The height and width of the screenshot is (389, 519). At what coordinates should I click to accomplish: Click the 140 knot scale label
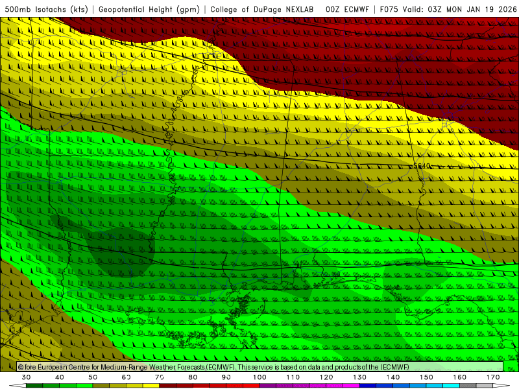[x=393, y=377]
